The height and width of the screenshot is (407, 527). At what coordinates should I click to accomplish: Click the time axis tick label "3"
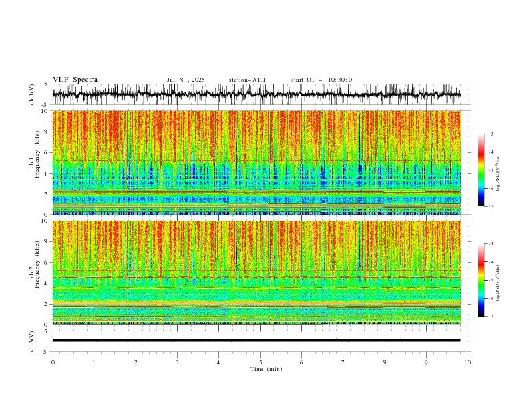click(177, 362)
